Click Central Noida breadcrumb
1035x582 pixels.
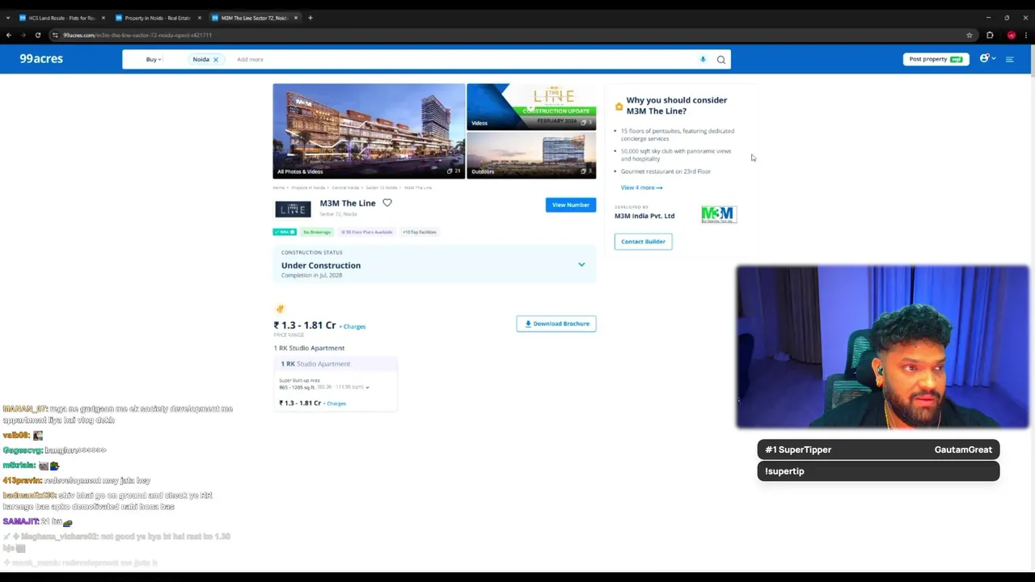pyautogui.click(x=345, y=188)
